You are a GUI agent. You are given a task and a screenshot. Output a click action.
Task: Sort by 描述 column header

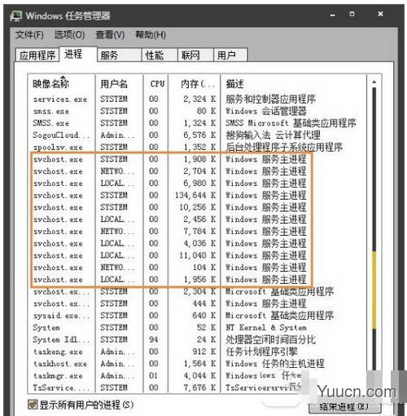(x=293, y=84)
